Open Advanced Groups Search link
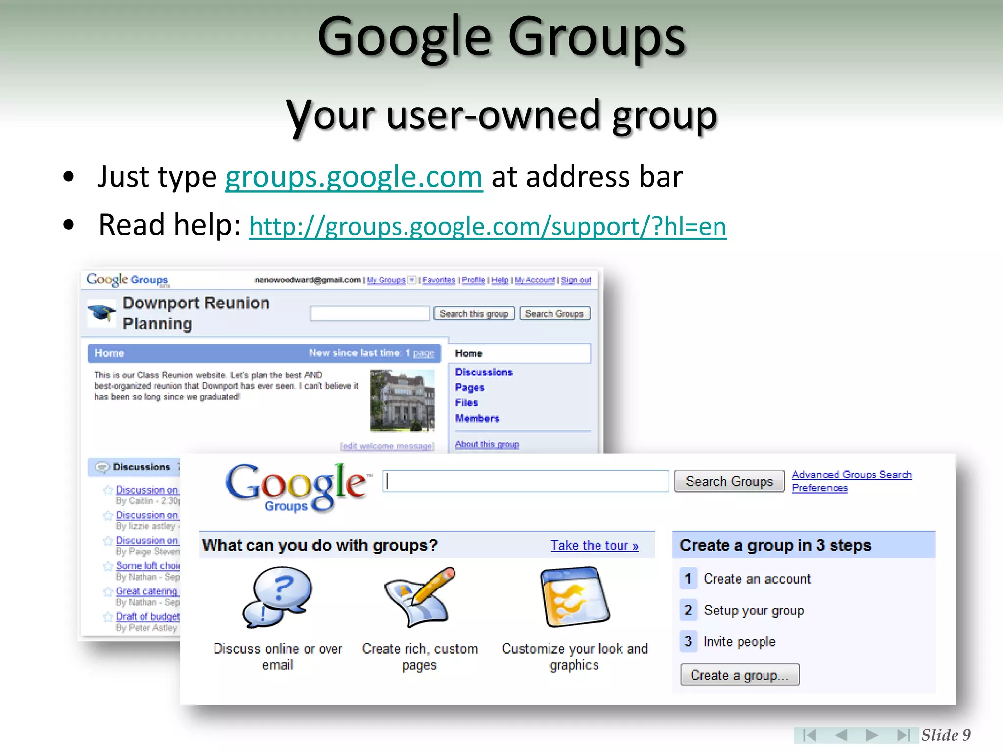The image size is (1003, 752). click(x=852, y=474)
